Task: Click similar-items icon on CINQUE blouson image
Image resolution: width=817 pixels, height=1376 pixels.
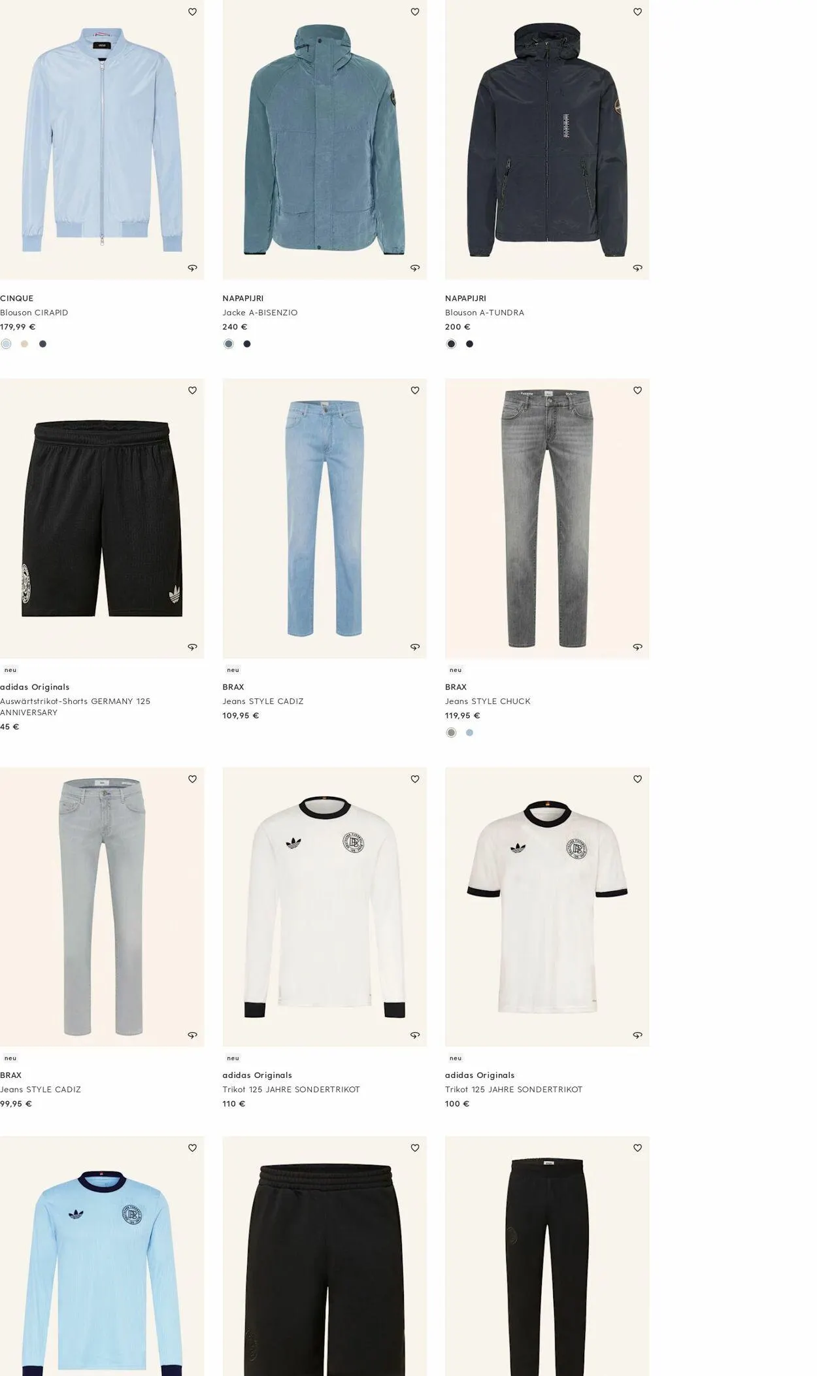Action: click(192, 268)
